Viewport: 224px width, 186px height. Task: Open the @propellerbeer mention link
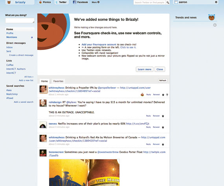[x=107, y=88]
